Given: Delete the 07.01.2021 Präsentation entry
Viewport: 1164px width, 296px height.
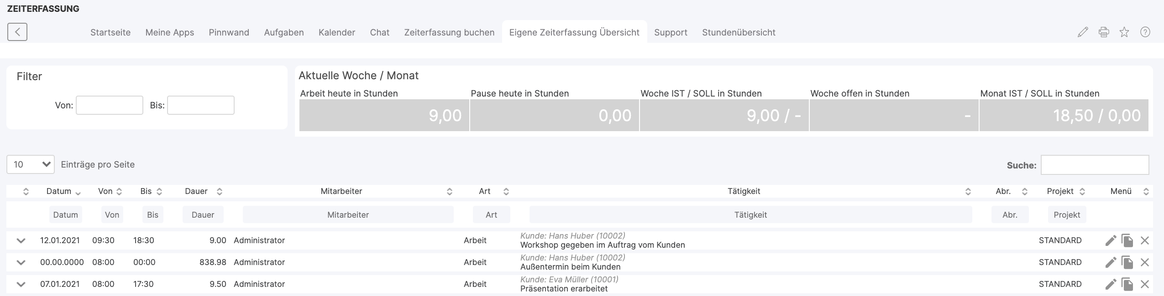Looking at the screenshot, I should pyautogui.click(x=1144, y=284).
